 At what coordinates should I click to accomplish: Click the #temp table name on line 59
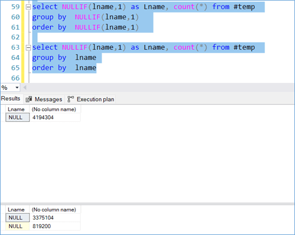pyautogui.click(x=244, y=7)
